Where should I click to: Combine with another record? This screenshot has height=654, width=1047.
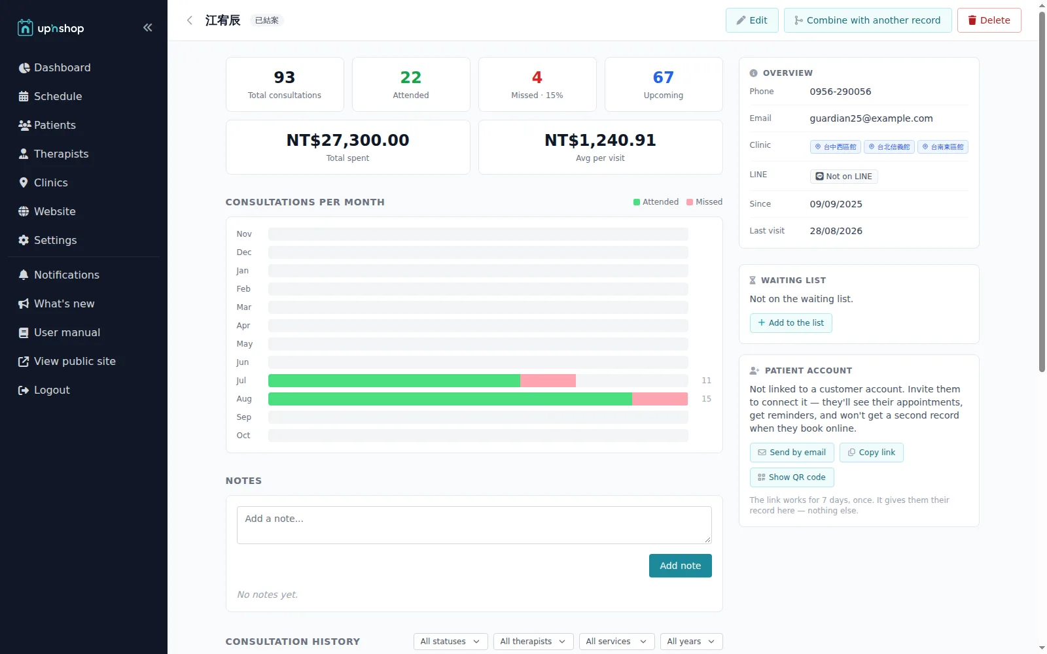click(x=868, y=20)
